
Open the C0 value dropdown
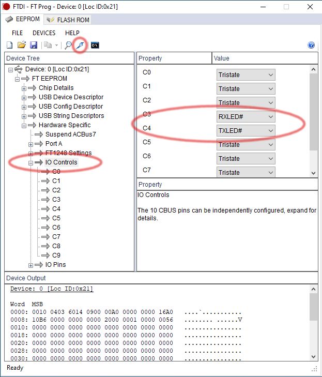[x=246, y=75]
